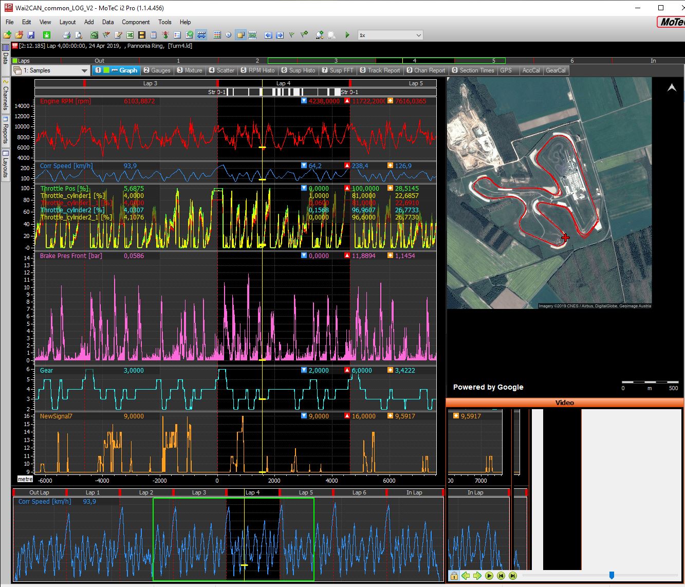Click the clock time mode icon
Image resolution: width=685 pixels, height=587 pixels.
coord(228,35)
